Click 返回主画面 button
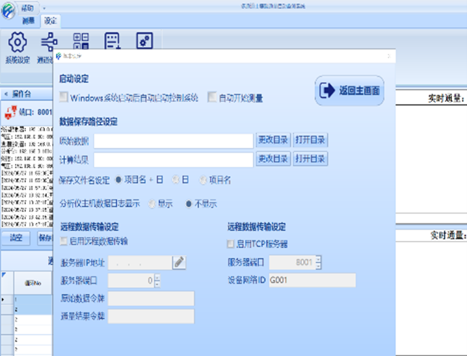Image resolution: width=467 pixels, height=356 pixels. 349,90
